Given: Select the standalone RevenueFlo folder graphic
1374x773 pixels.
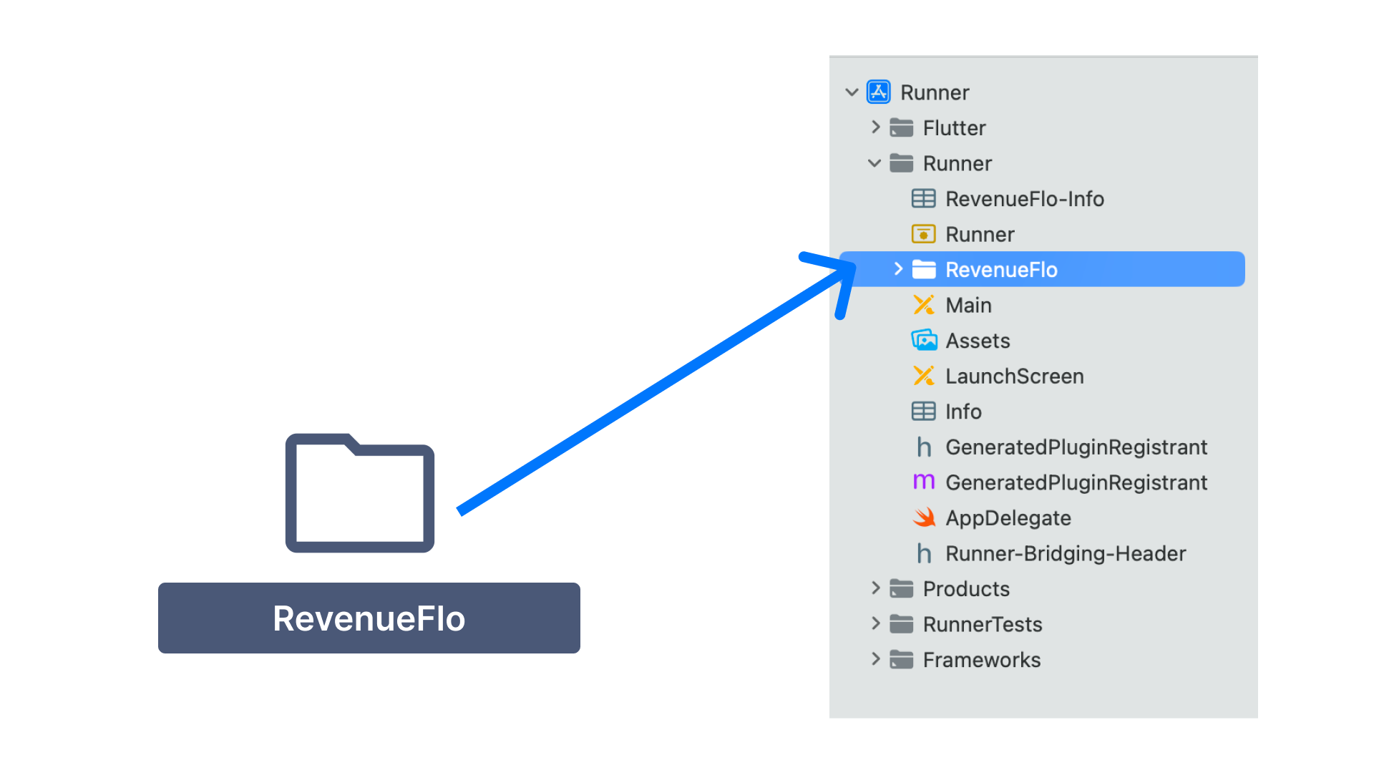Looking at the screenshot, I should pyautogui.click(x=360, y=493).
